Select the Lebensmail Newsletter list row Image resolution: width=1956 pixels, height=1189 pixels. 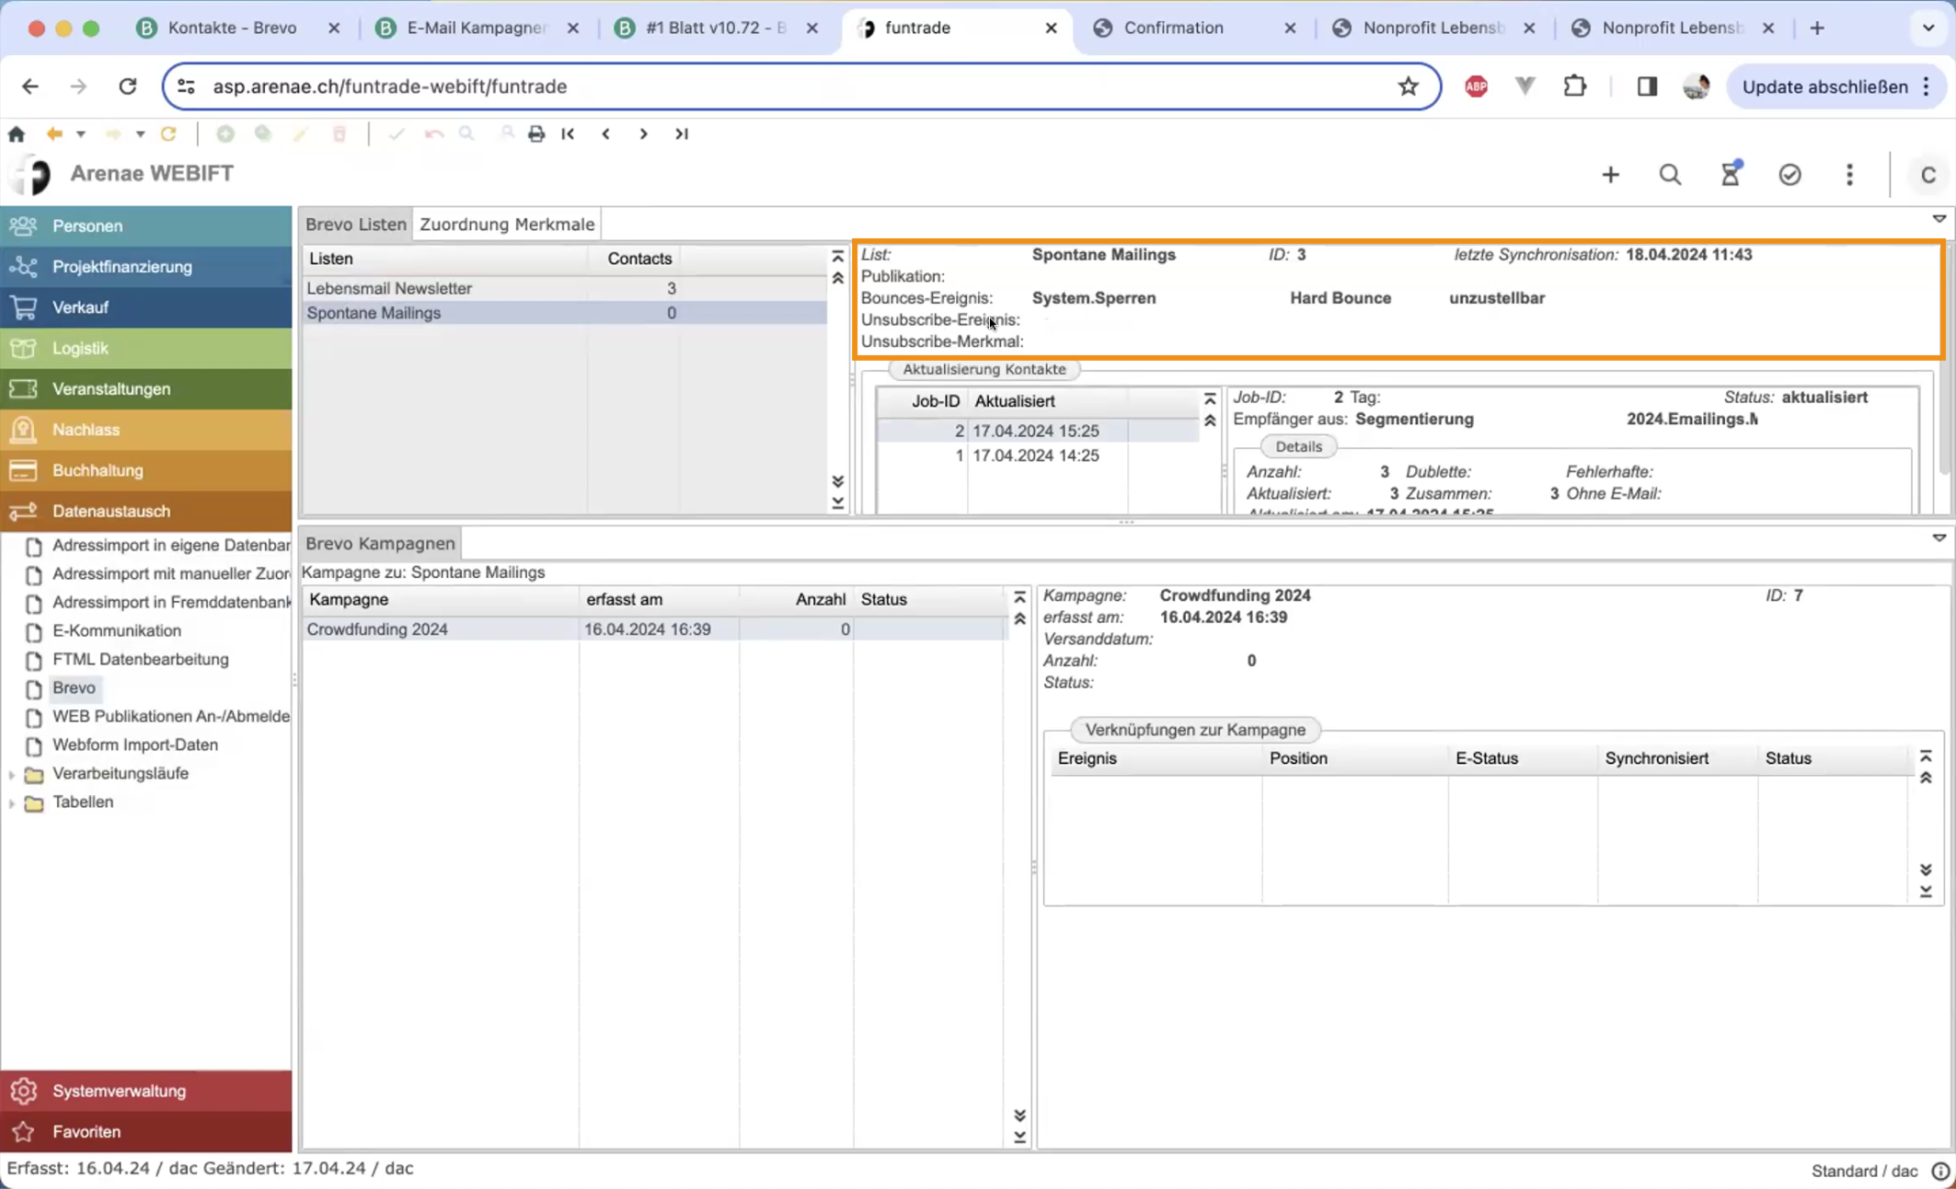[389, 288]
